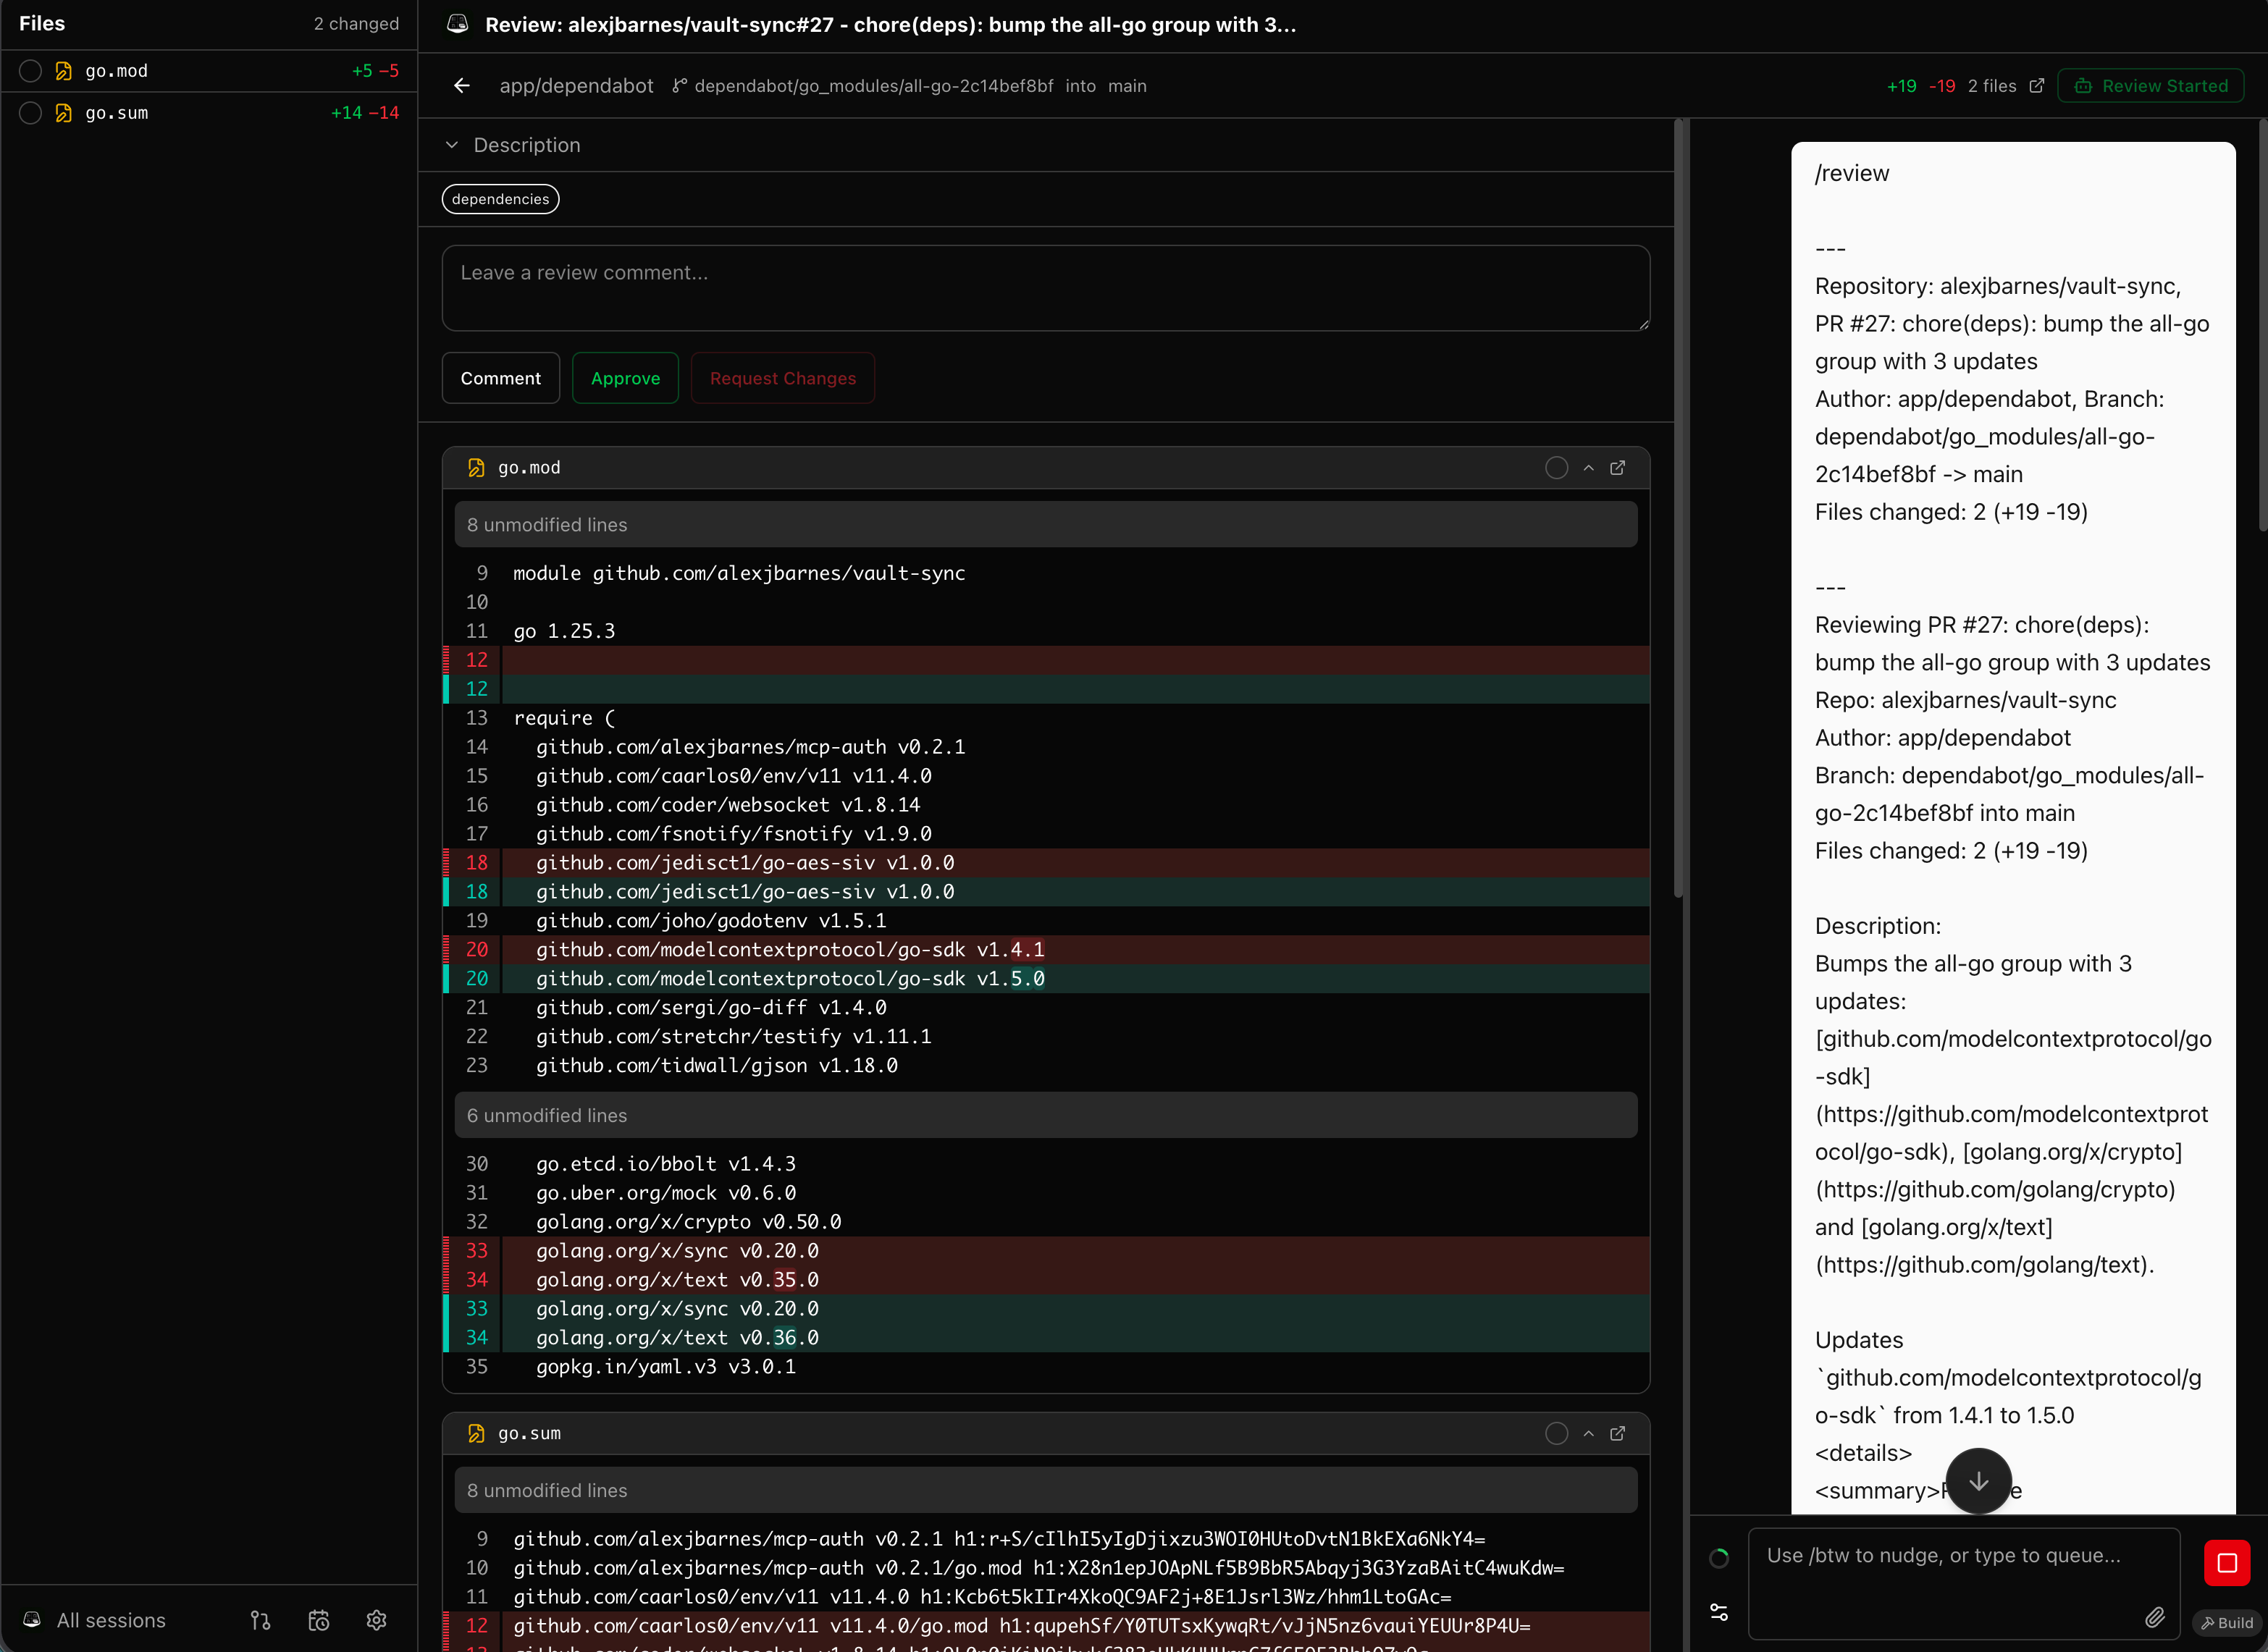Image resolution: width=2268 pixels, height=1652 pixels.
Task: Open the pull requests icon in the sidebar footer
Action: pyautogui.click(x=260, y=1620)
